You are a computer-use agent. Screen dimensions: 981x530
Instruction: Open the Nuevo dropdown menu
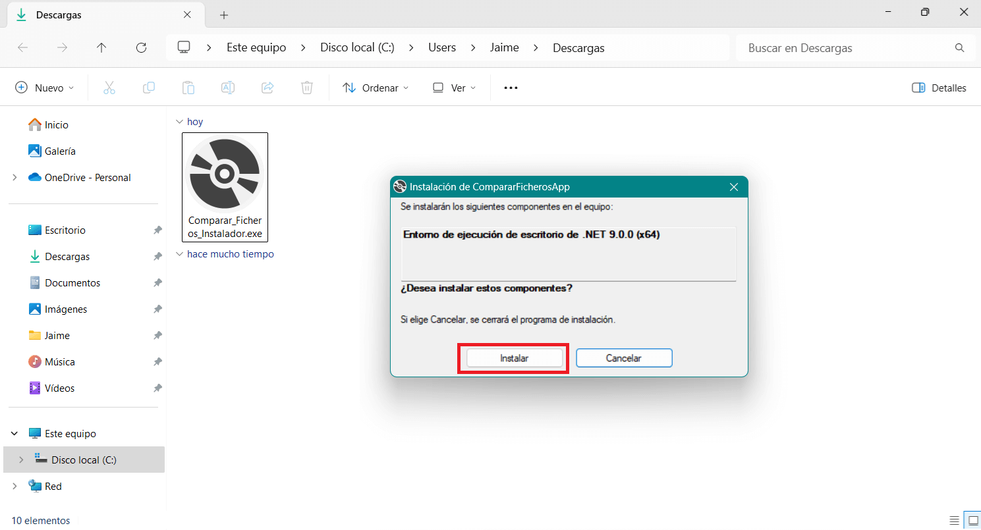(45, 88)
